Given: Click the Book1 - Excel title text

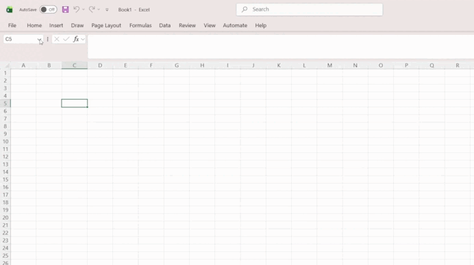Looking at the screenshot, I should [x=134, y=10].
